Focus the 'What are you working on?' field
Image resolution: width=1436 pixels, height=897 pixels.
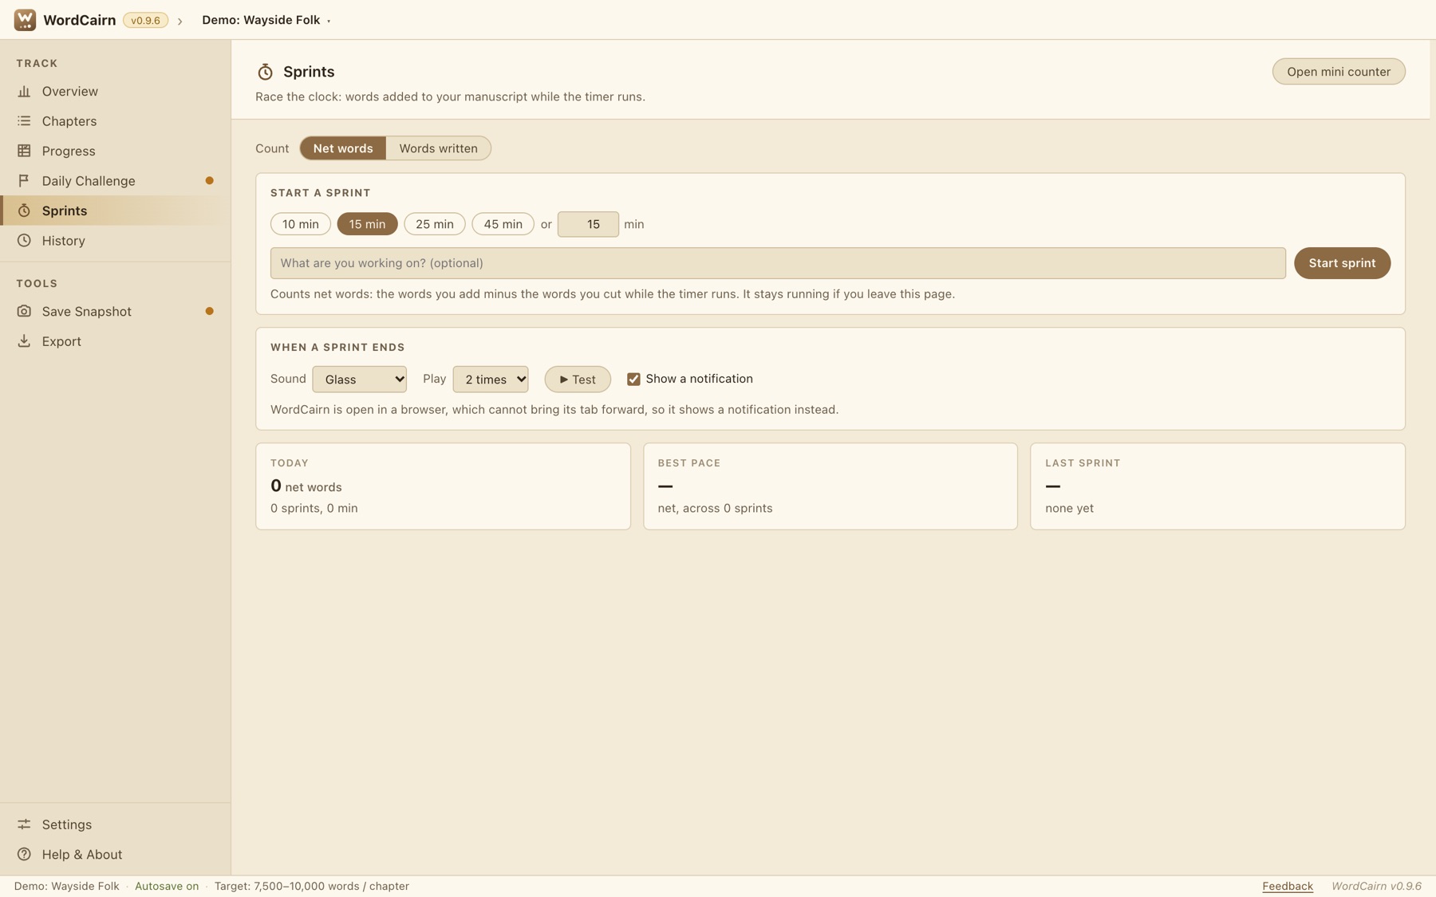coord(778,263)
